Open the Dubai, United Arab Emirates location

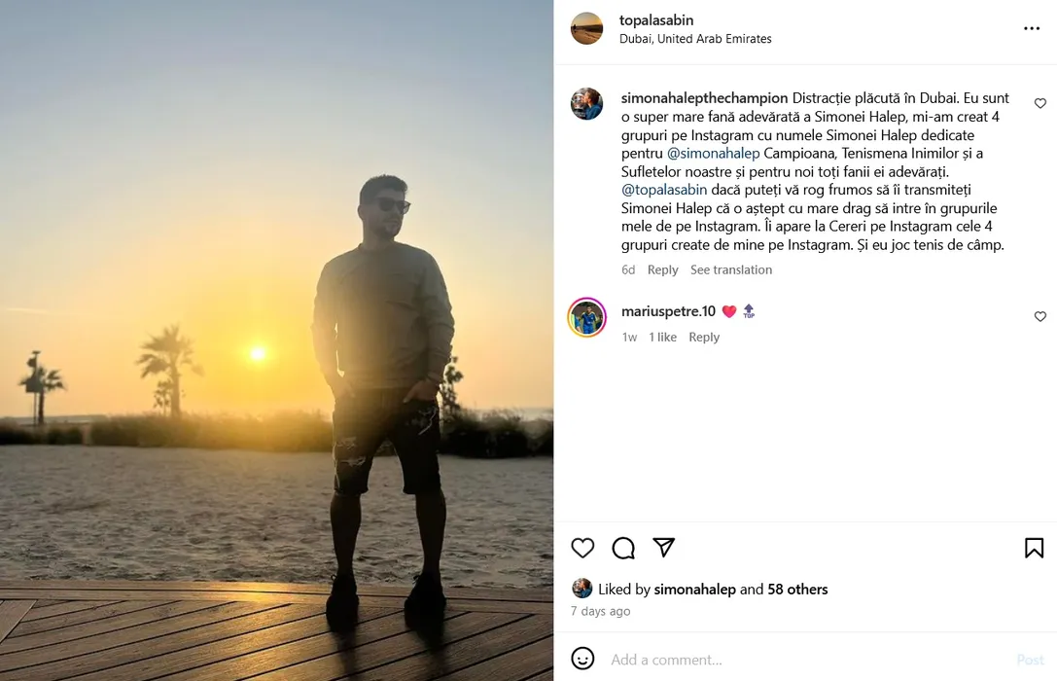(x=695, y=39)
